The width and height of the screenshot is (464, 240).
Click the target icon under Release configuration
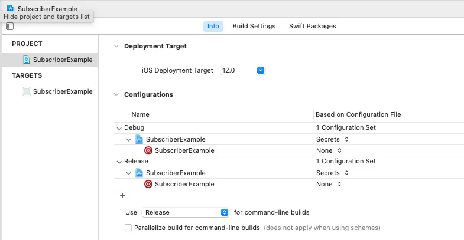pyautogui.click(x=148, y=184)
